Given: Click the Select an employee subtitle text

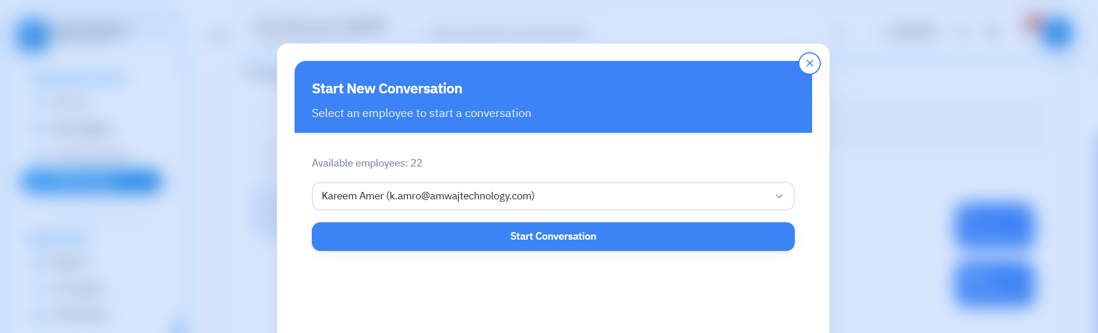Looking at the screenshot, I should (x=421, y=113).
